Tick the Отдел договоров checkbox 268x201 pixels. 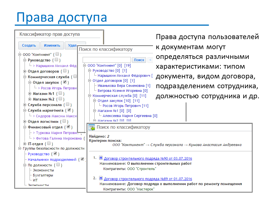(x=65, y=71)
